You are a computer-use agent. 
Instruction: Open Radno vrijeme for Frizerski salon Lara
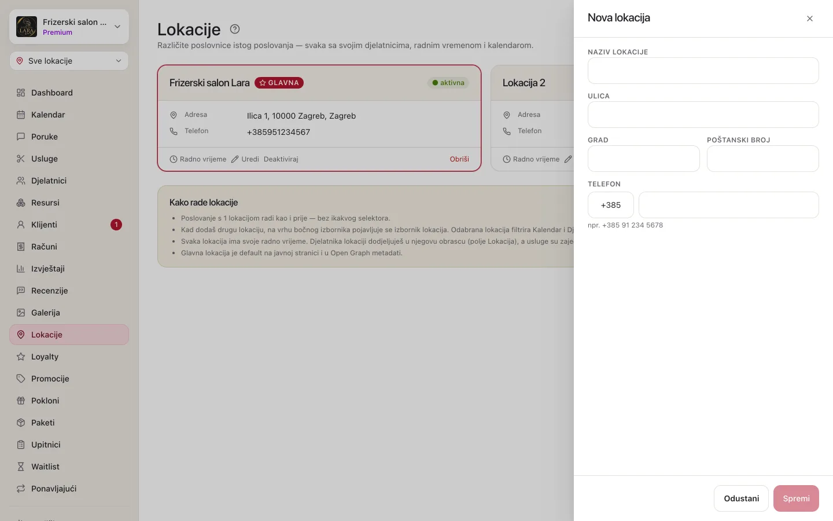198,159
